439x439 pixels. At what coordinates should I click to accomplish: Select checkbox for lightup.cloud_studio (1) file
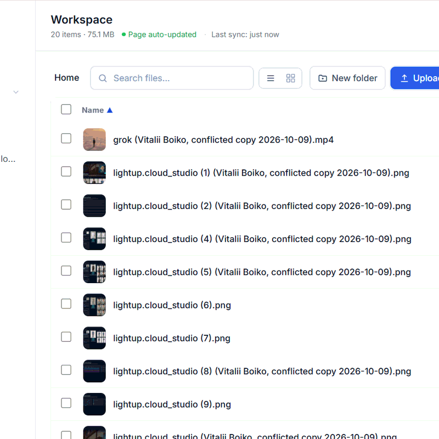(66, 171)
